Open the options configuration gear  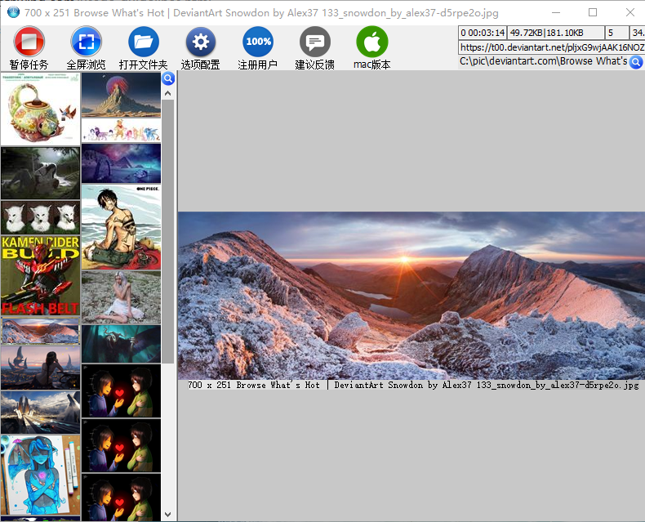[x=201, y=42]
